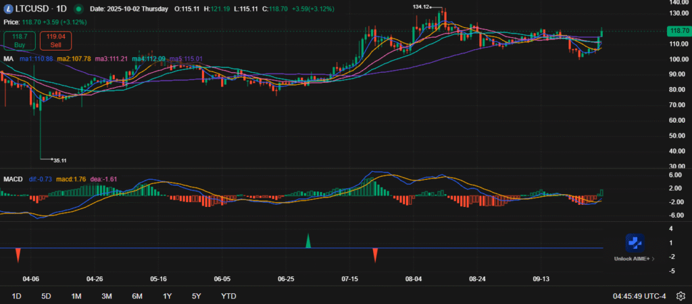The width and height of the screenshot is (692, 304).
Task: Click the 134.12 high price marker
Action: [422, 6]
